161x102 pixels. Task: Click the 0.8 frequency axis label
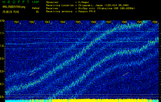tap(2, 71)
